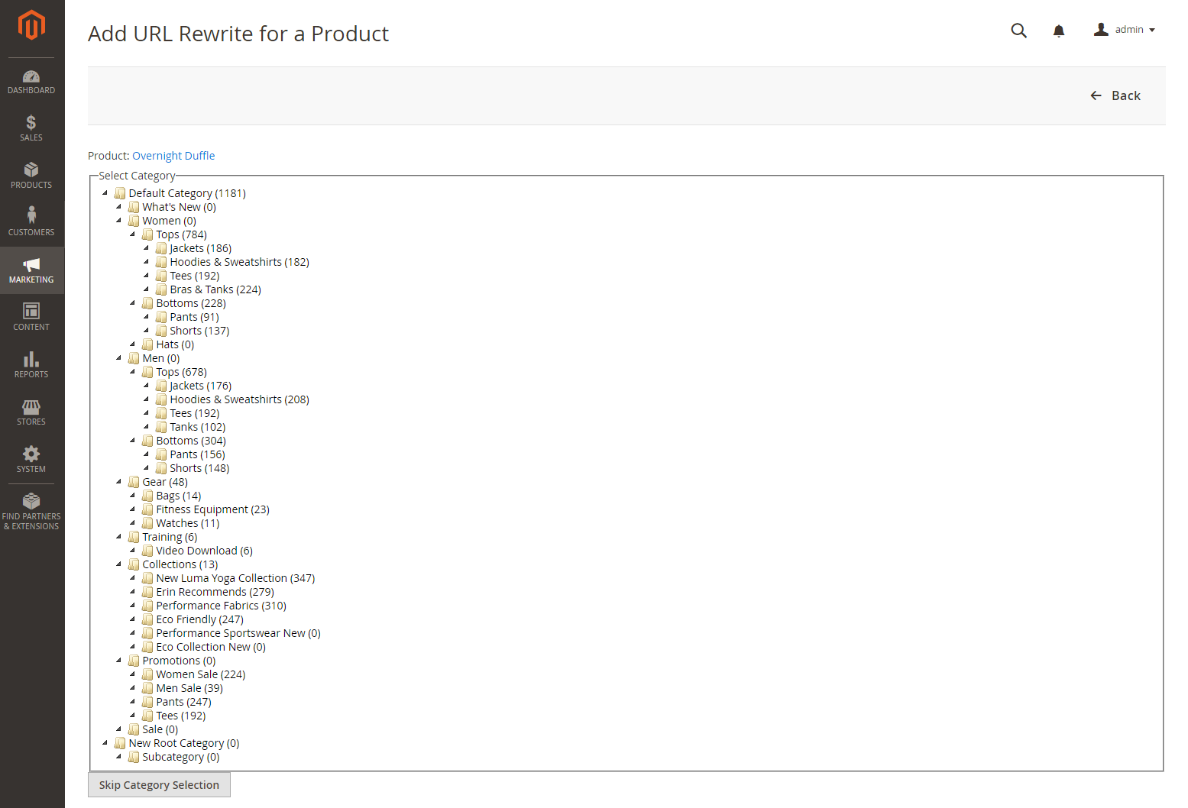
Task: Click the Collections category folder icon
Action: click(x=134, y=564)
